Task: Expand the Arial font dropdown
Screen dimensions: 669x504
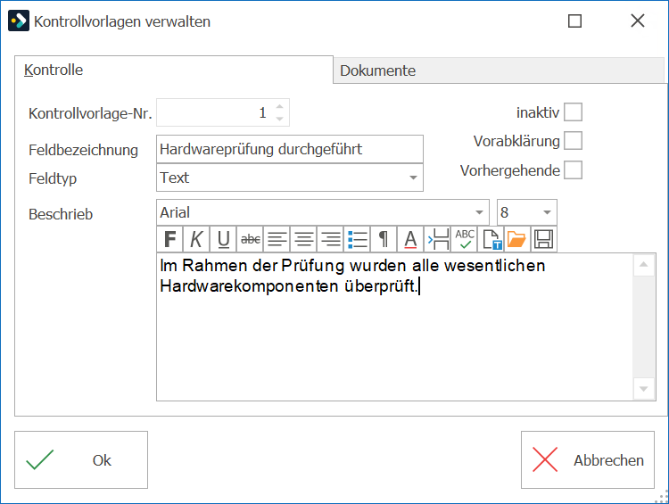Action: [x=479, y=212]
